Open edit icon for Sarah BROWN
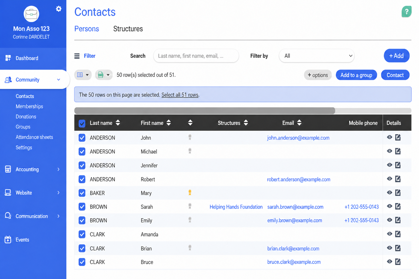Viewport: 419px width, 279px height. pyautogui.click(x=398, y=206)
